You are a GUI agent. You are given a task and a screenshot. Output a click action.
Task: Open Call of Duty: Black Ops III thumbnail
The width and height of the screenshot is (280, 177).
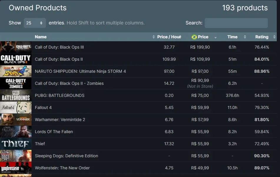tap(16, 47)
